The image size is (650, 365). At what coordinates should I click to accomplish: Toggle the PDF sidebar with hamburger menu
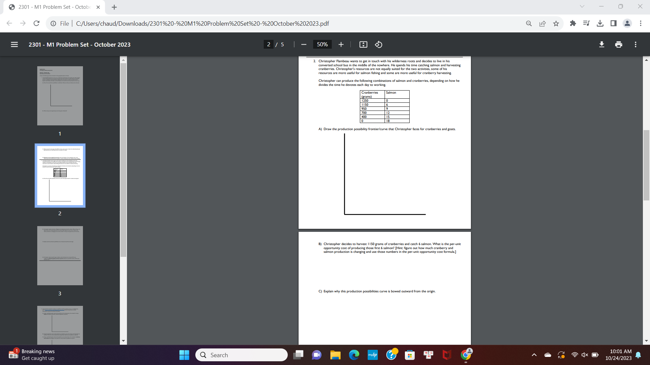(14, 44)
